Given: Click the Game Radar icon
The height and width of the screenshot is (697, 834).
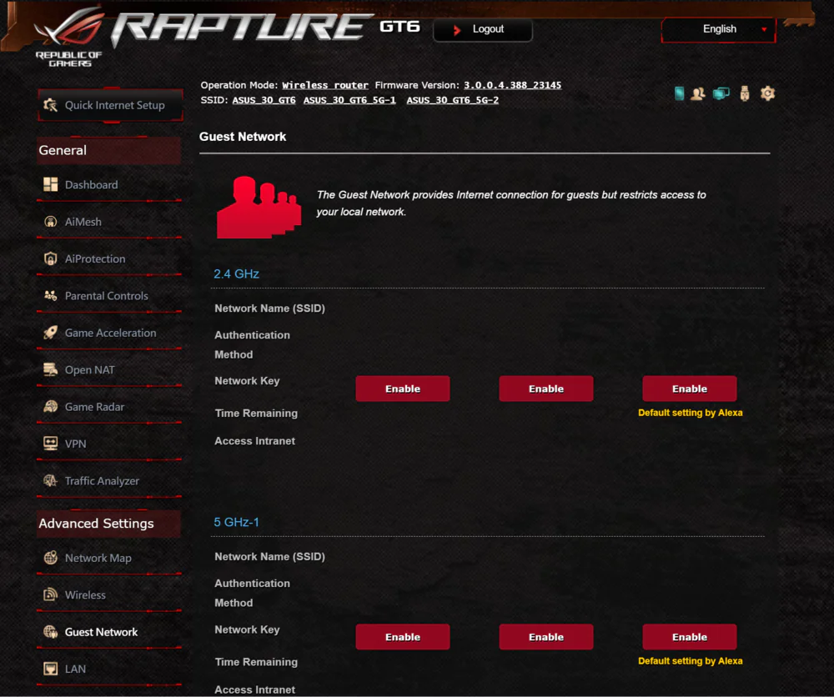Looking at the screenshot, I should coord(51,407).
